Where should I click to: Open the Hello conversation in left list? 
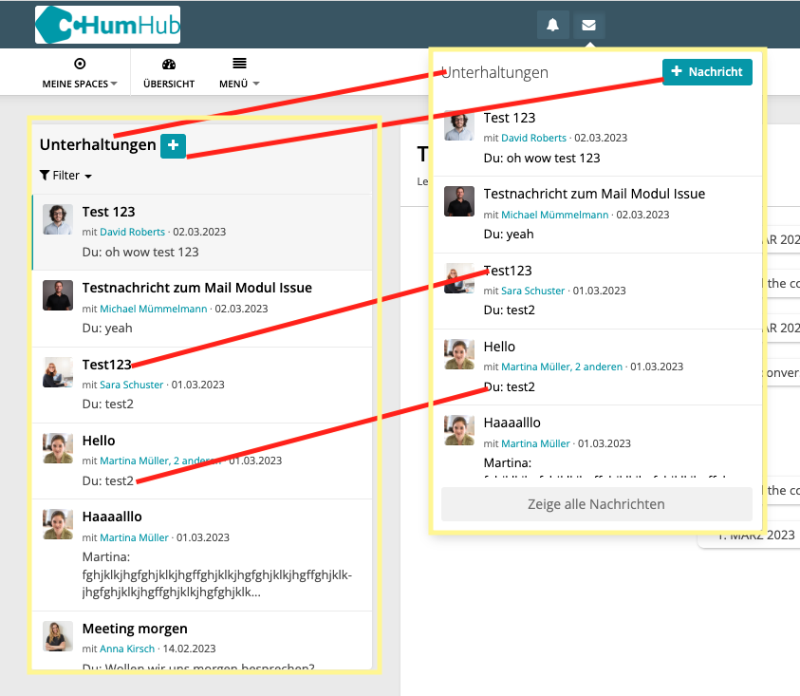pos(202,461)
